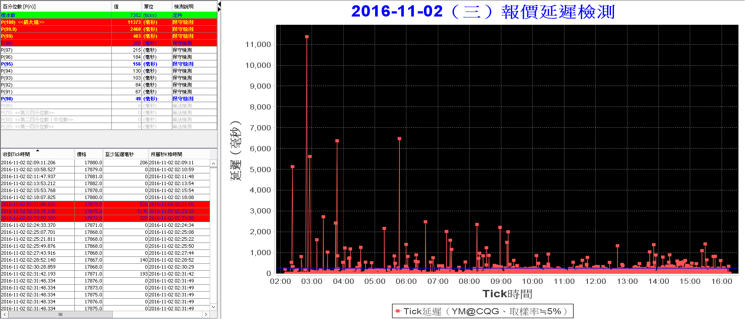
Task: Select tick row 02:27:43.916
Action: (x=105, y=253)
